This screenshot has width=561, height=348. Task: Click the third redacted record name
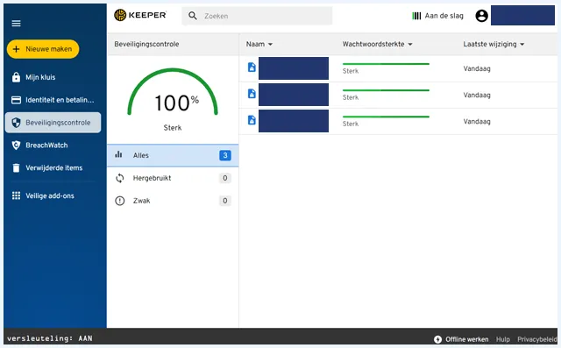coord(294,121)
